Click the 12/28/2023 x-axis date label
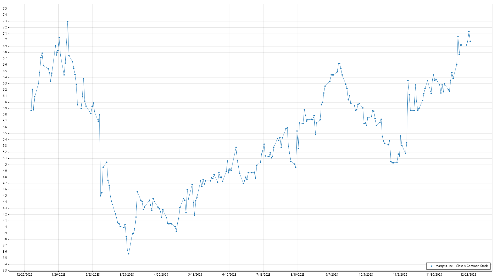 [x=468, y=275]
